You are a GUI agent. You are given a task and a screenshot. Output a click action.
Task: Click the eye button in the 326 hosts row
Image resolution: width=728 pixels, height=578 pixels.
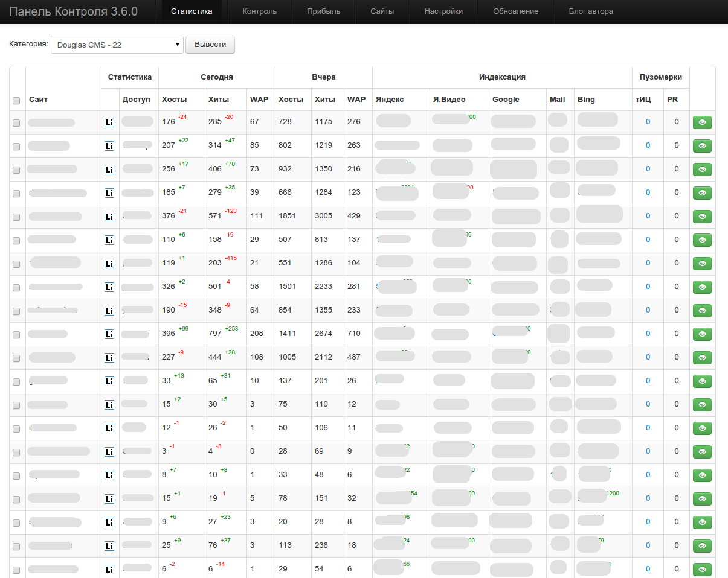(702, 287)
